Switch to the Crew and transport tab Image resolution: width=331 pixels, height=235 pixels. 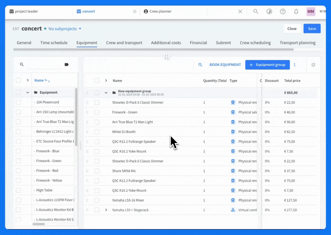coord(124,43)
